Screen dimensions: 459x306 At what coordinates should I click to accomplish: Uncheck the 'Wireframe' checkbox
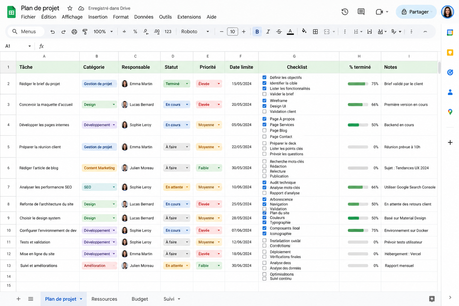[264, 100]
